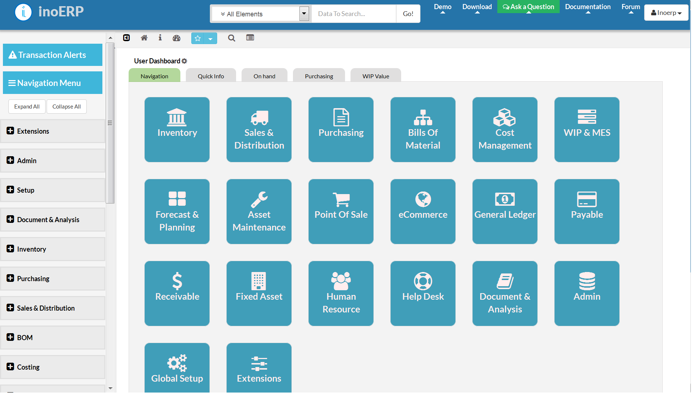
Task: Expand the Purchasing section in sidebar
Action: click(33, 279)
